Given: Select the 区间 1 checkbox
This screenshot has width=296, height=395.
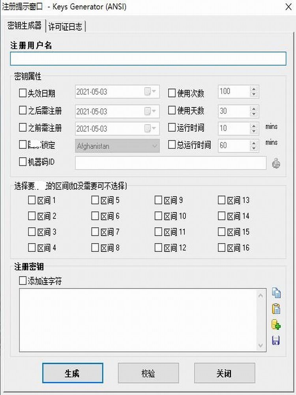Looking at the screenshot, I should click(x=32, y=200).
